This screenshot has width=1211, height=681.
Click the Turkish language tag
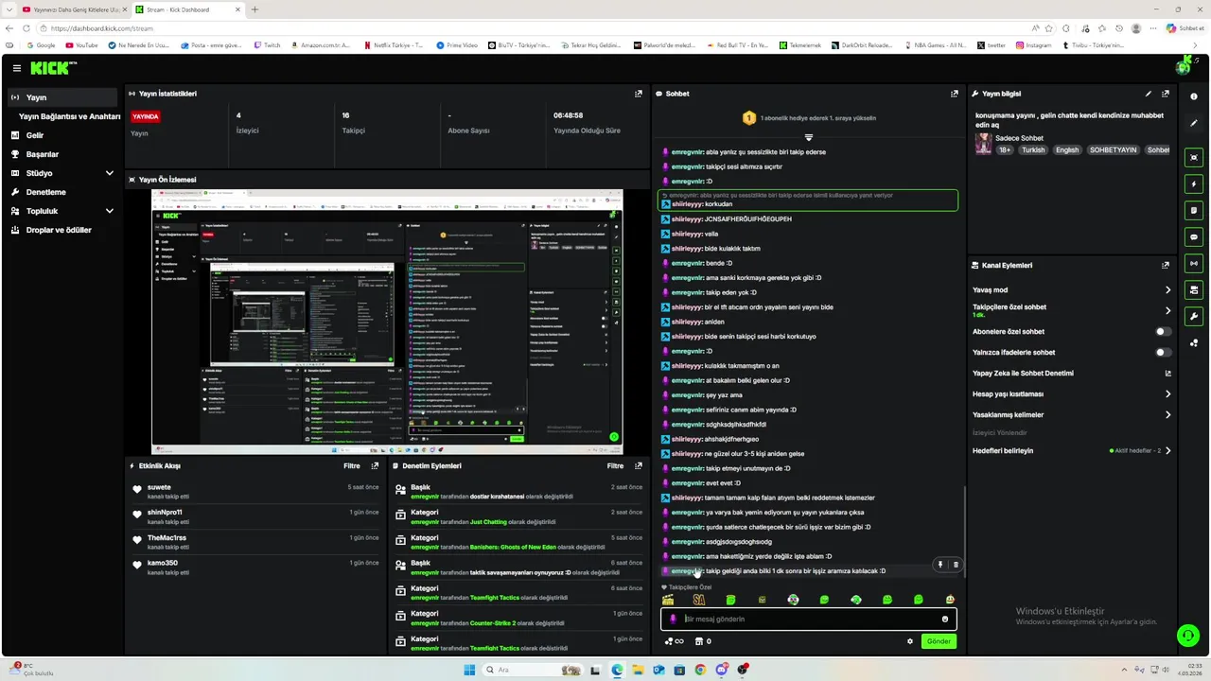point(1033,149)
